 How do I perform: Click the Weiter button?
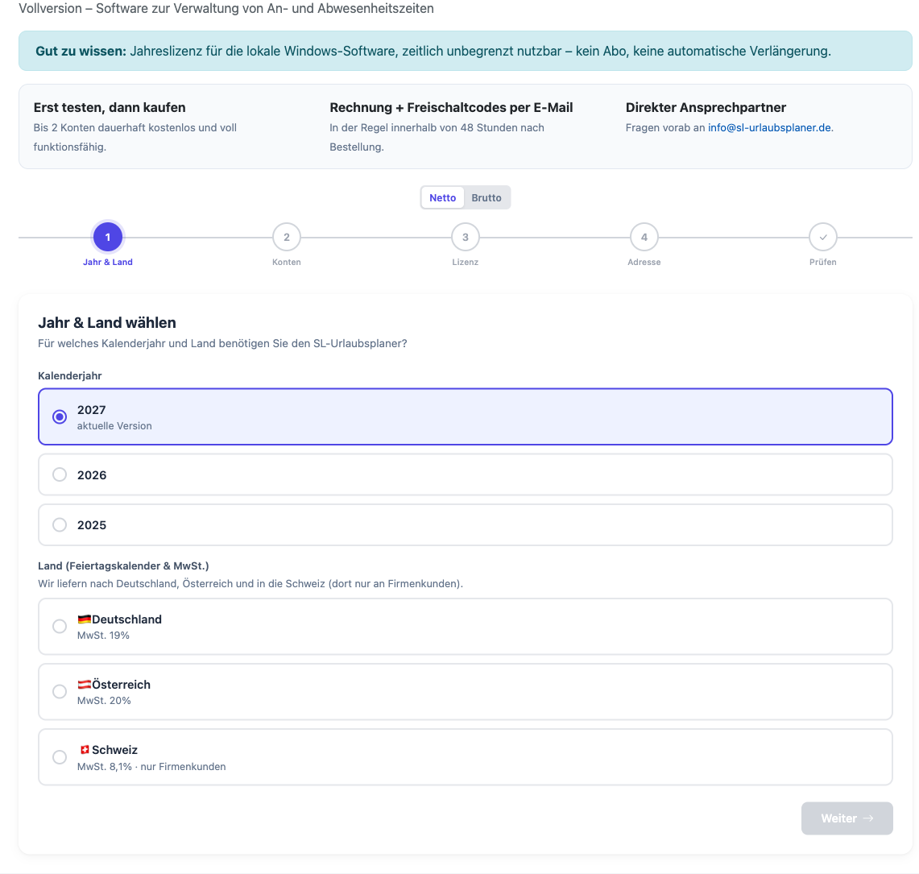(847, 818)
